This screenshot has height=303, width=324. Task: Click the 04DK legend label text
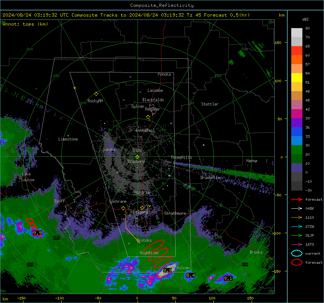coord(310,209)
